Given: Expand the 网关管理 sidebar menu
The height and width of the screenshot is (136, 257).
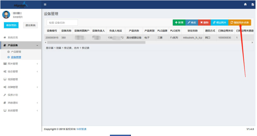Looking at the screenshot, I should tap(21, 64).
